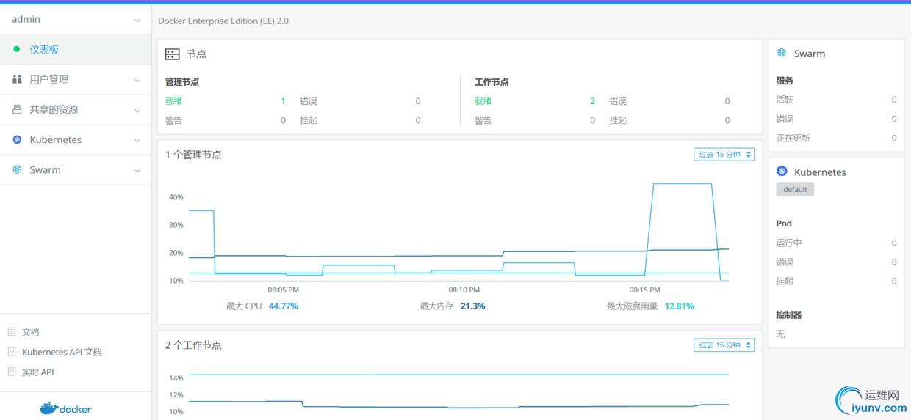The image size is (911, 420).
Task: Click the Docker Enterprise Edition version text
Action: pos(223,21)
